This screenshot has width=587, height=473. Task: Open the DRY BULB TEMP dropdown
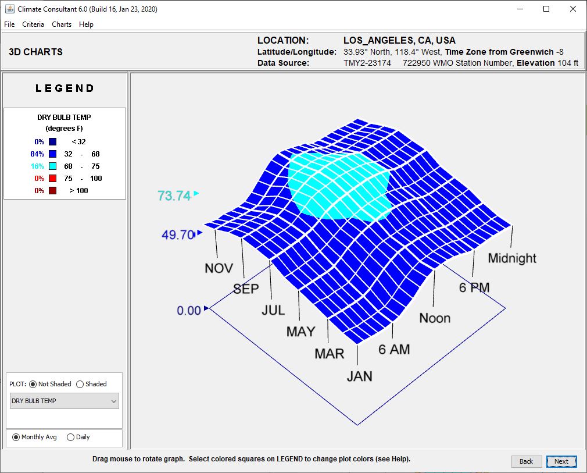point(64,401)
